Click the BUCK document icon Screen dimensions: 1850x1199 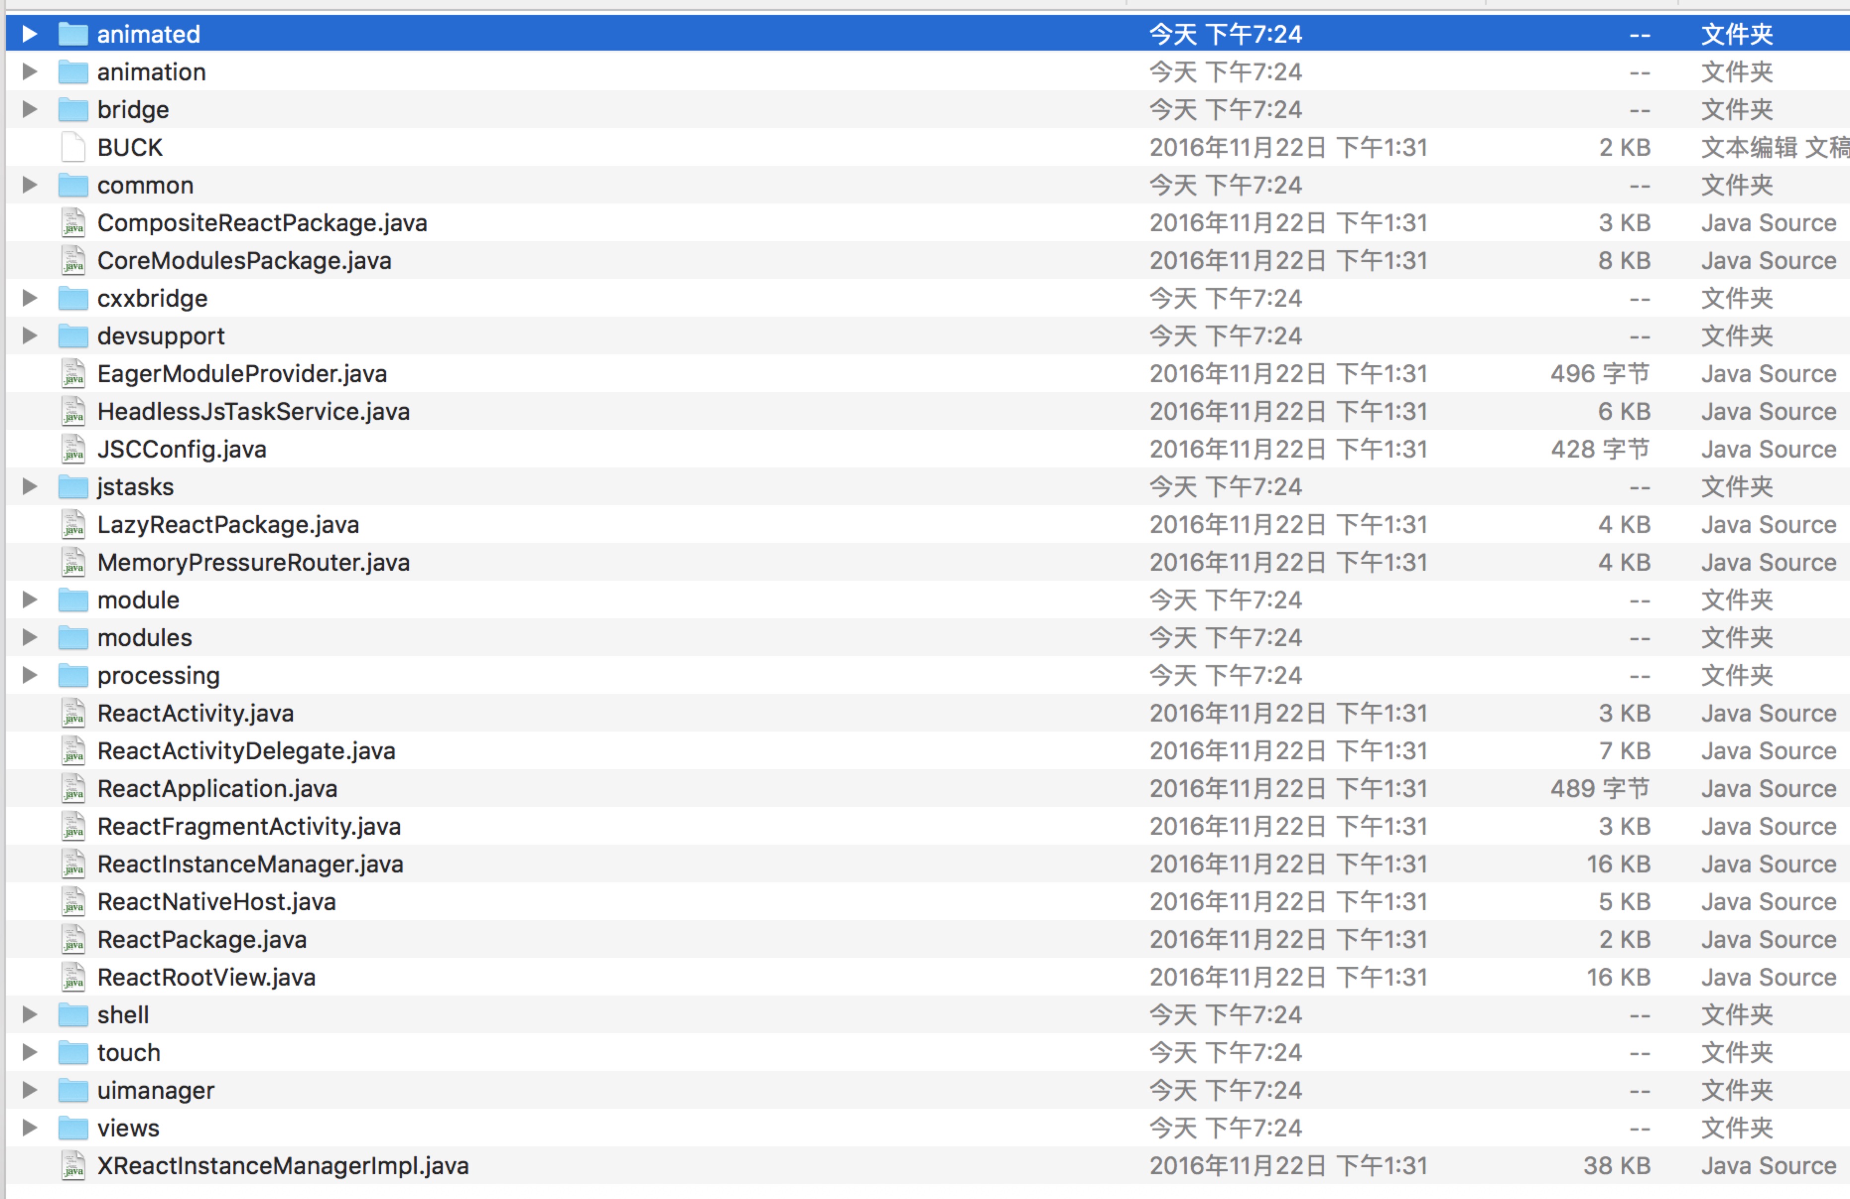click(x=73, y=147)
